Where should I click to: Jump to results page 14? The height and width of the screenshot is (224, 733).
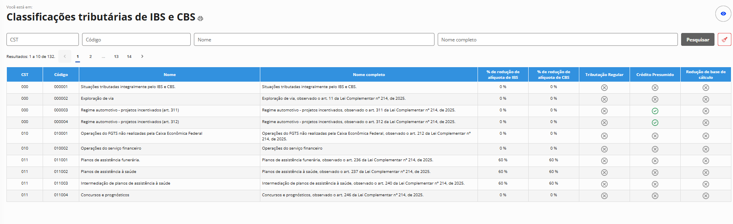[129, 57]
